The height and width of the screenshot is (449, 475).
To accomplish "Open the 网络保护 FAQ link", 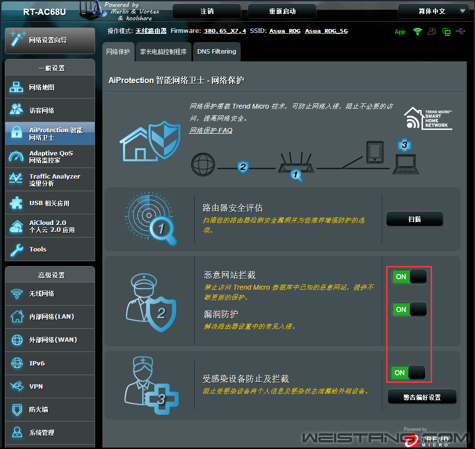I will pyautogui.click(x=211, y=130).
